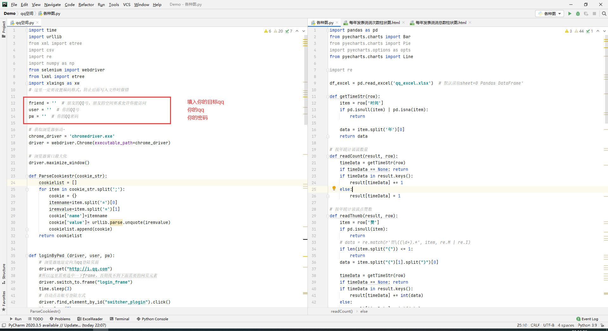Start debugging with the green bug icon
Viewport: 608px width, 331px height.
[578, 14]
